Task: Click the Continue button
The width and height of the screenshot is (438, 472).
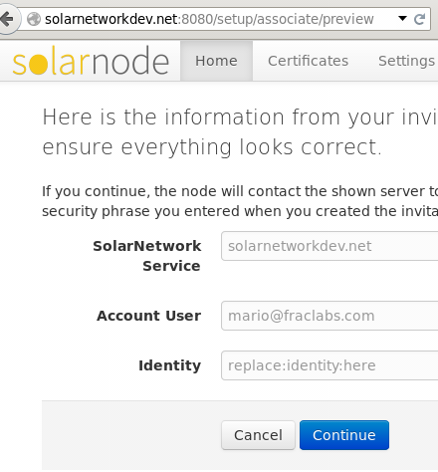Action: (x=344, y=435)
